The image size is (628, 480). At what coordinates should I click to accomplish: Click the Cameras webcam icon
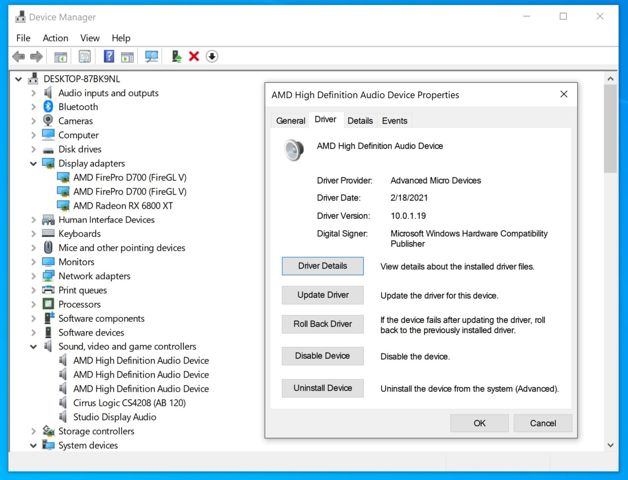pos(48,121)
